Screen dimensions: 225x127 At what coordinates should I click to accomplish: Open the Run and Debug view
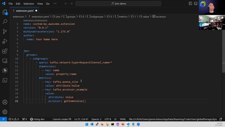tap(5, 41)
